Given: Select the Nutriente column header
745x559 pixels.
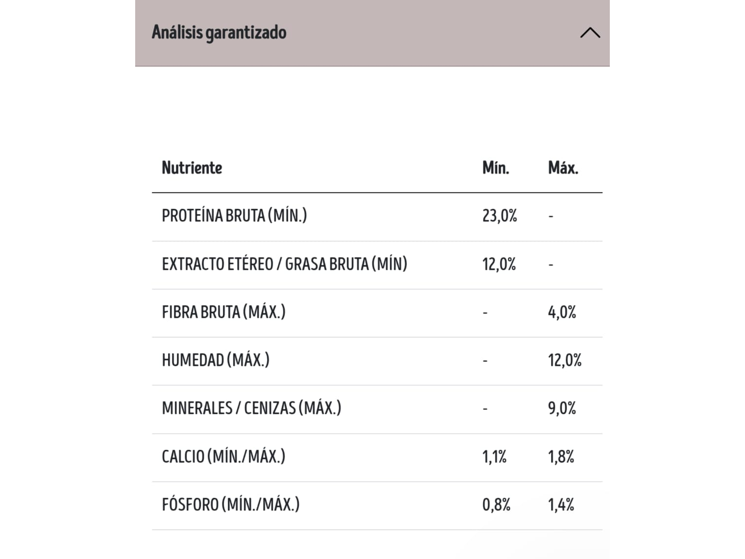Looking at the screenshot, I should point(192,168).
